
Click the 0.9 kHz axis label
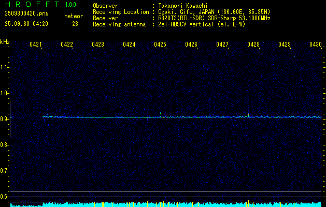click(x=4, y=119)
